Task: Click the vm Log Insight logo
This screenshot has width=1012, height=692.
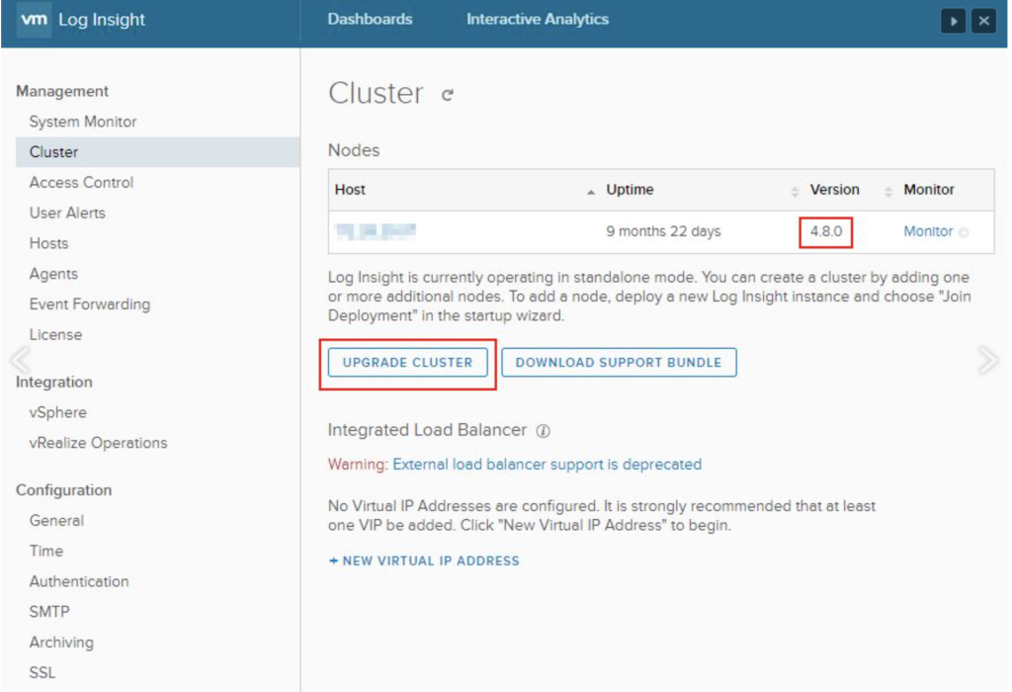Action: [81, 20]
